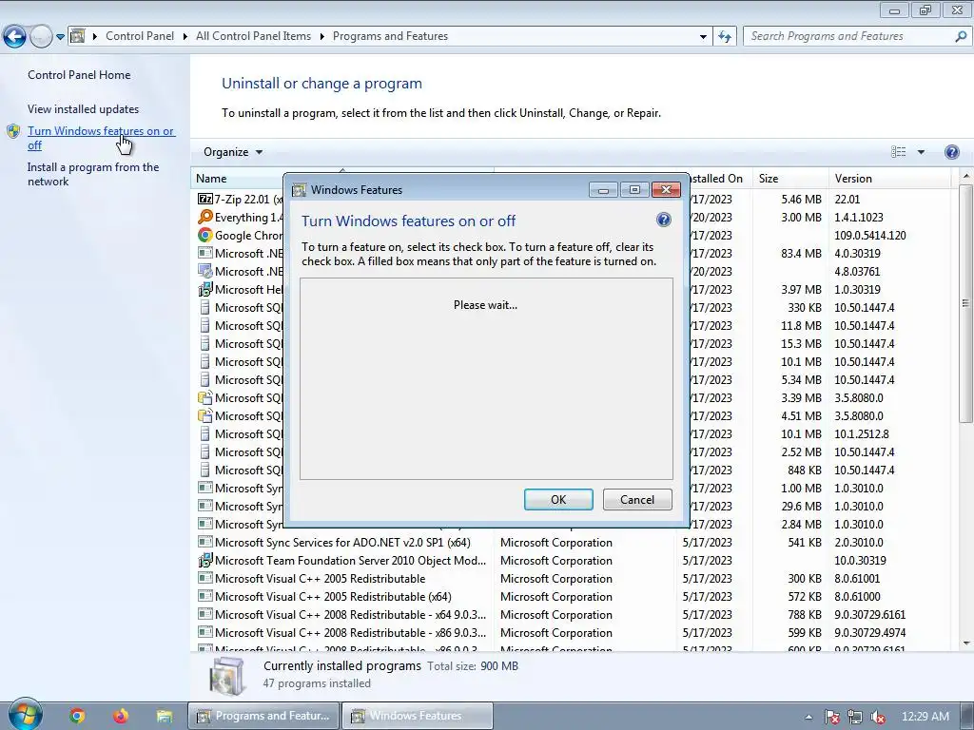Click the installed programs details pane icon
This screenshot has width=974, height=730.
[226, 676]
